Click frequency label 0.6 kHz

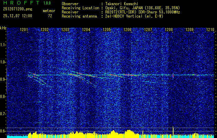click(3, 131)
